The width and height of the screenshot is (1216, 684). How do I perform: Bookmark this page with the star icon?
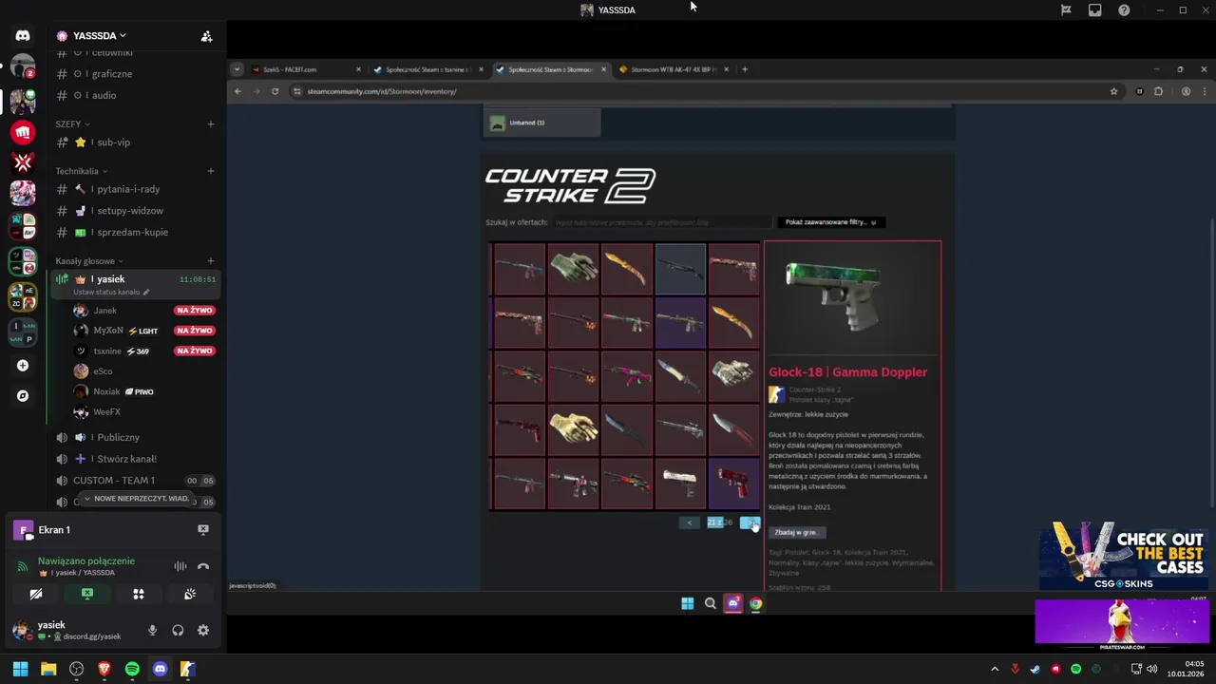tap(1113, 91)
